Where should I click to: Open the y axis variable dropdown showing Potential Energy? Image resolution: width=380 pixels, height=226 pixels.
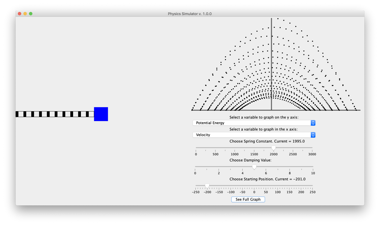tap(254, 123)
